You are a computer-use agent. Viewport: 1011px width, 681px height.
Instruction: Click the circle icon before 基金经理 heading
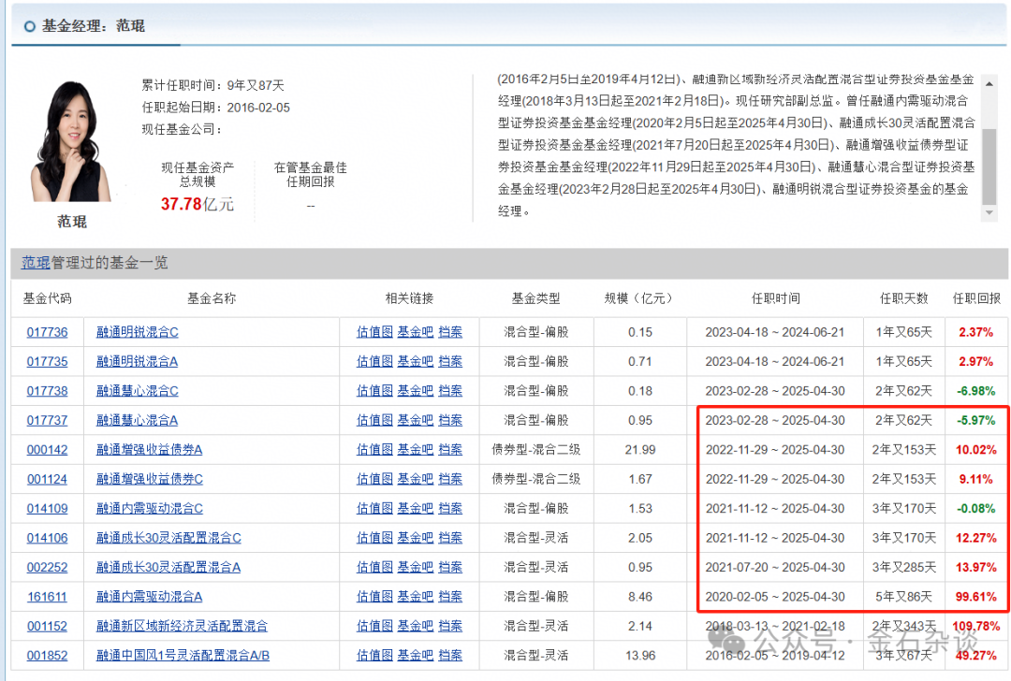coord(30,26)
